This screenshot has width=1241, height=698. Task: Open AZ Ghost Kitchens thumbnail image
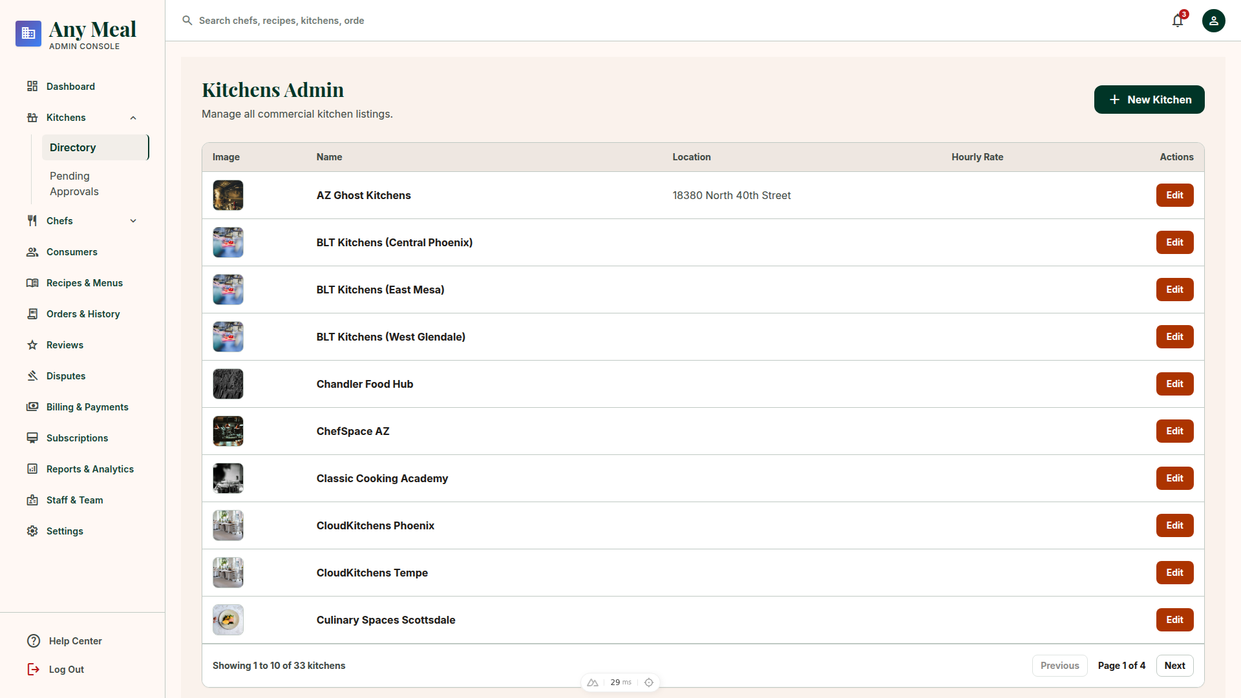[228, 195]
